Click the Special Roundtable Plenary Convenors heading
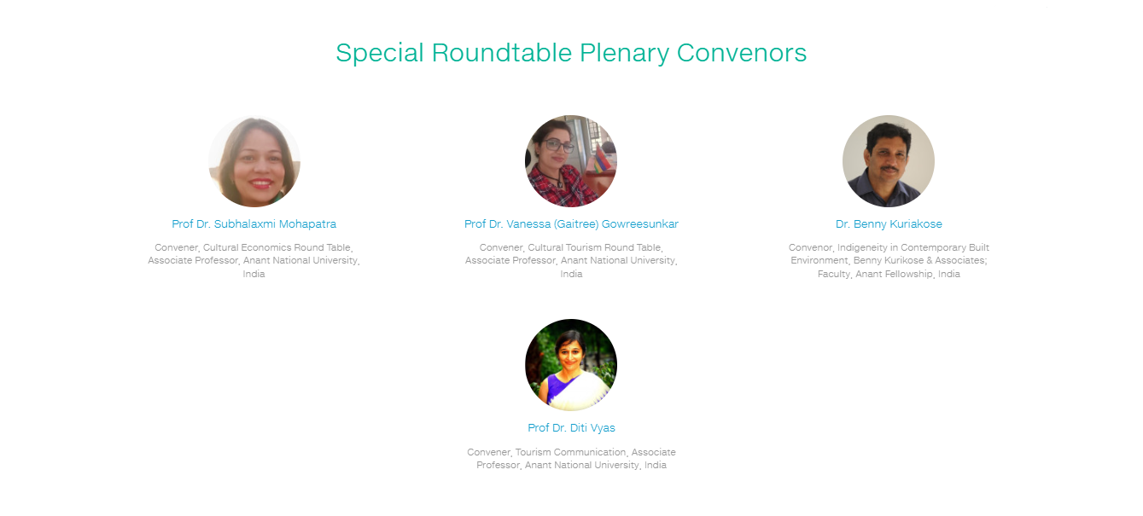Screen dimensions: 1143x516 pyautogui.click(x=571, y=53)
